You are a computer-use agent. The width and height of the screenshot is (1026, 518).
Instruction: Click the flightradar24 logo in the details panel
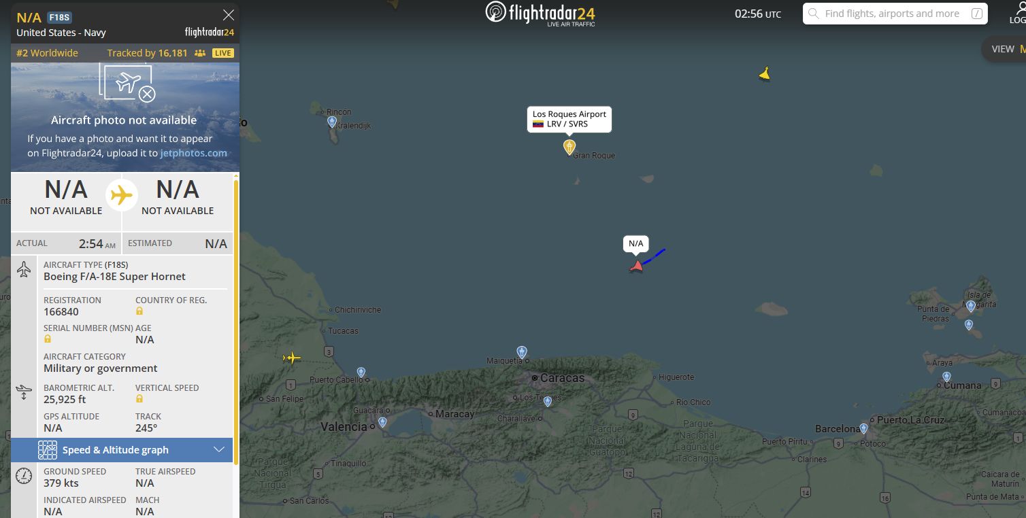pos(210,32)
